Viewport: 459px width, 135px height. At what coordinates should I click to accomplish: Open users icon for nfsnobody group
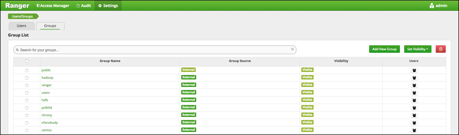tap(414, 123)
